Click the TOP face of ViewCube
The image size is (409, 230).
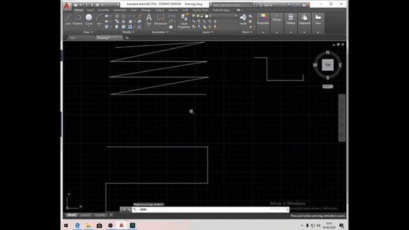pyautogui.click(x=328, y=65)
